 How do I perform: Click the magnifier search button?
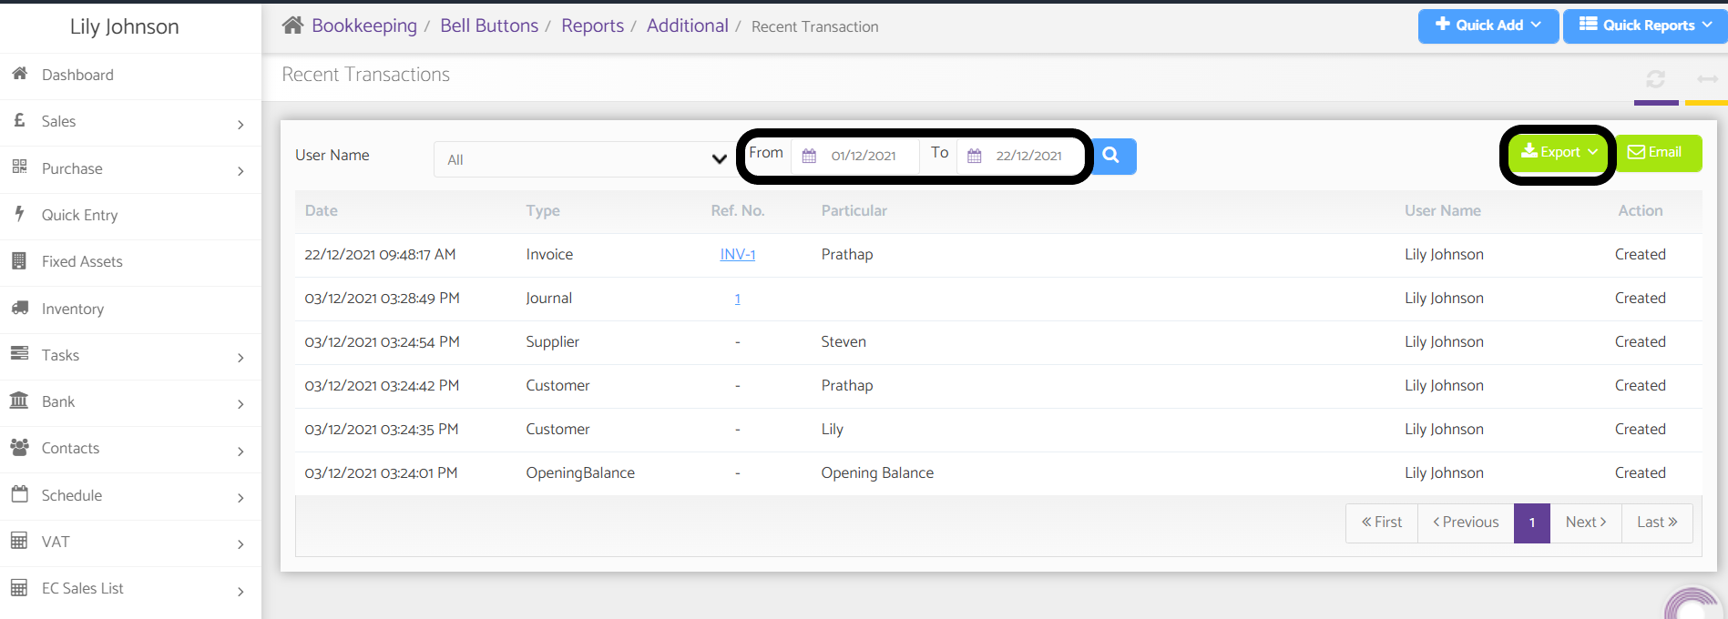pos(1113,156)
